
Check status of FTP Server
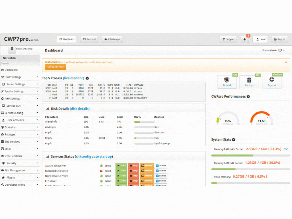click(x=161, y=181)
